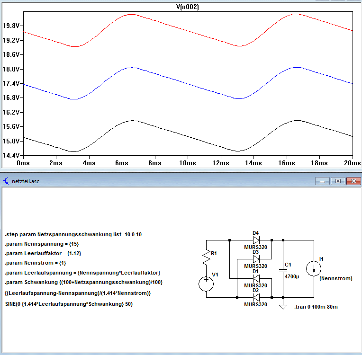Click the ground symbol below C1

coord(283,307)
